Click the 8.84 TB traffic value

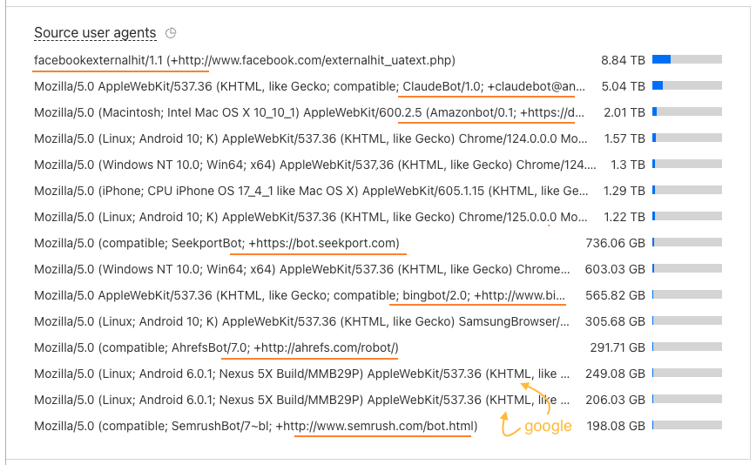point(623,60)
